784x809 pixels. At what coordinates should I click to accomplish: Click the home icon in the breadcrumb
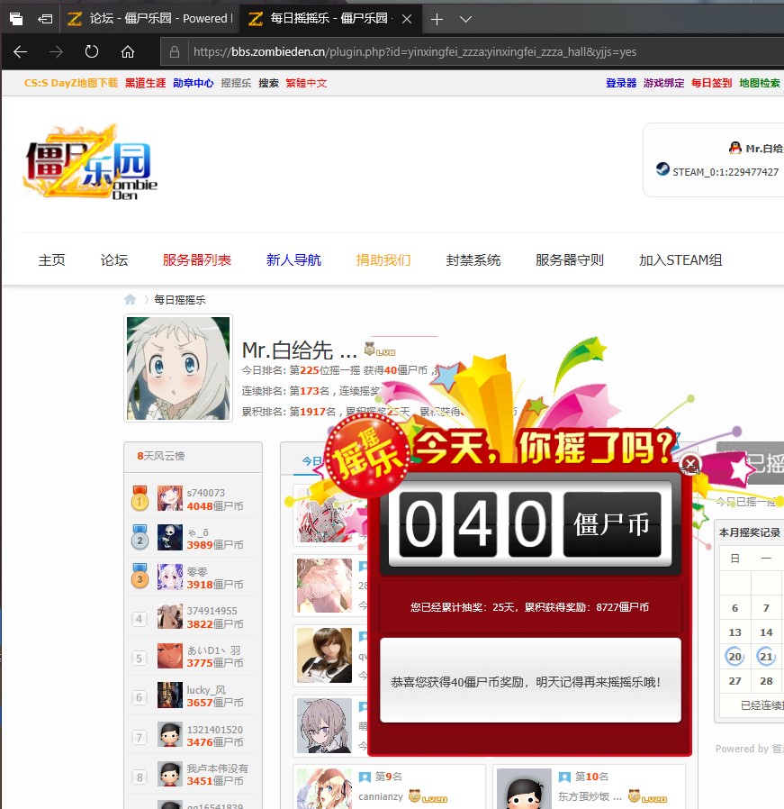[130, 298]
